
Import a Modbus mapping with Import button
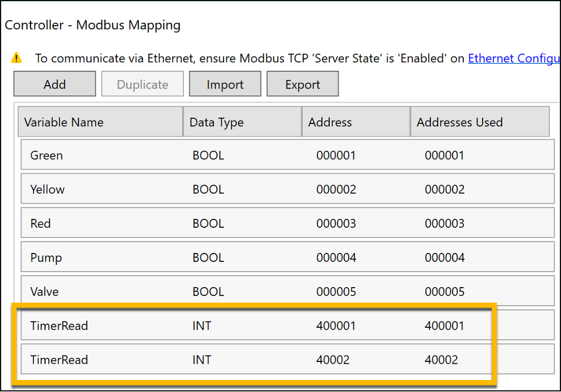click(x=225, y=85)
